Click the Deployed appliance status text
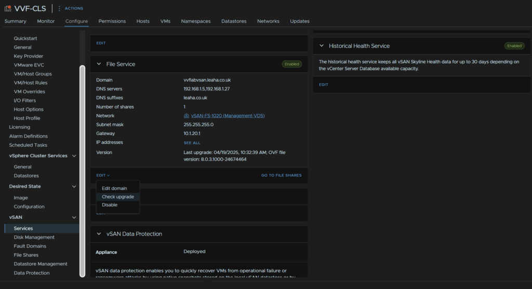Image resolution: width=532 pixels, height=289 pixels. point(194,251)
